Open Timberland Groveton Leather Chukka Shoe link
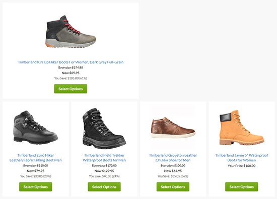This screenshot has height=199, width=277. 173,158
